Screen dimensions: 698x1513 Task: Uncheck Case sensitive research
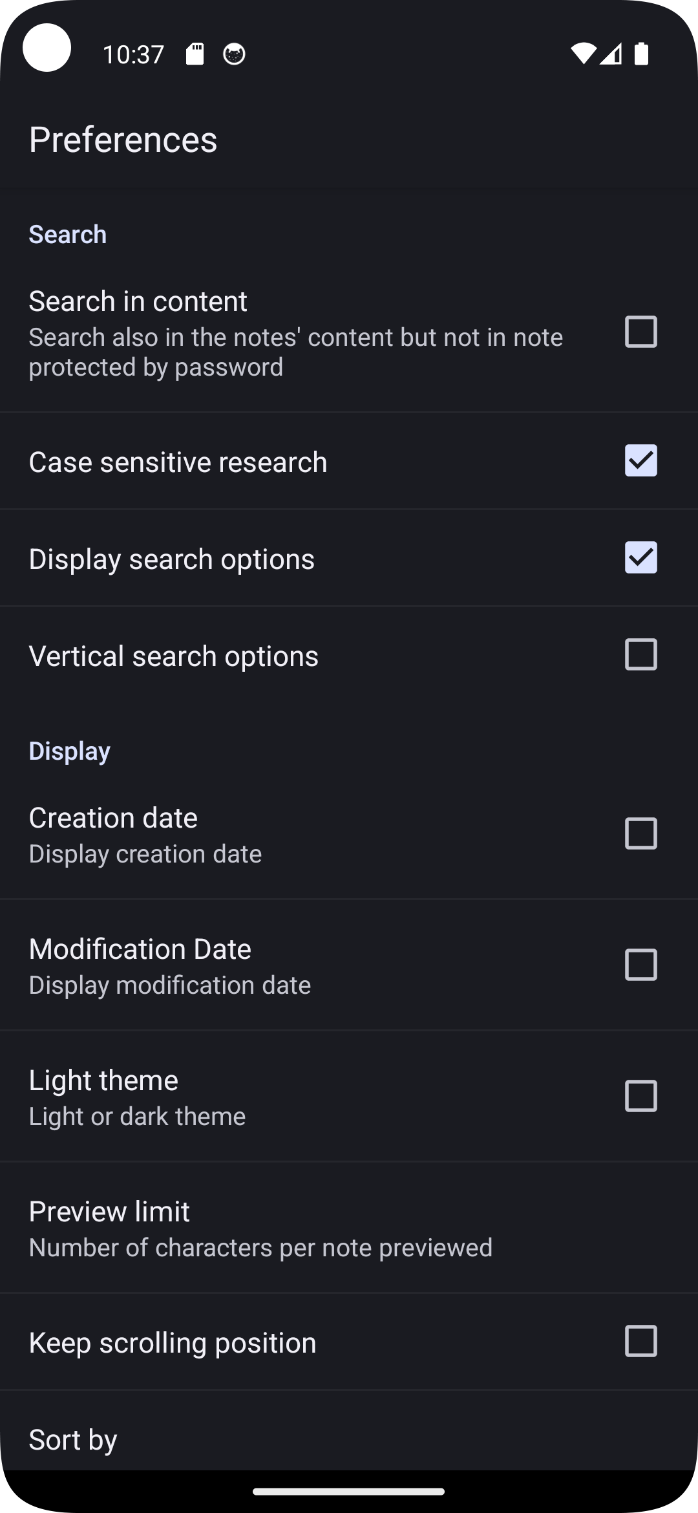640,460
